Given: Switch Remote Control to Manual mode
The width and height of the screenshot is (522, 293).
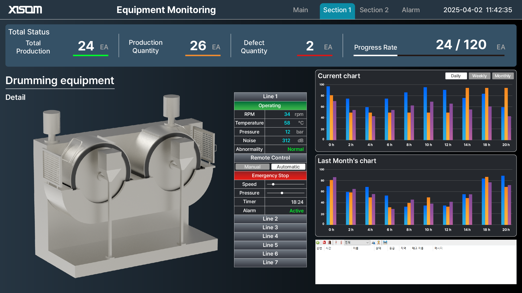Looking at the screenshot, I should 252,167.
